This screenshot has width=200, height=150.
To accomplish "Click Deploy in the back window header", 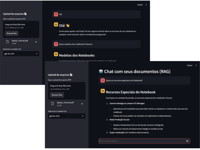I will pos(140,5).
